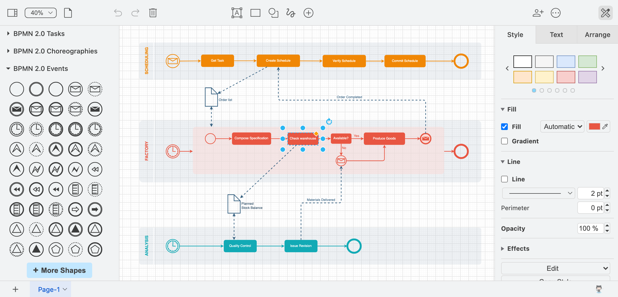The height and width of the screenshot is (297, 618).
Task: Click the Opacity 100 % field
Action: tap(590, 228)
